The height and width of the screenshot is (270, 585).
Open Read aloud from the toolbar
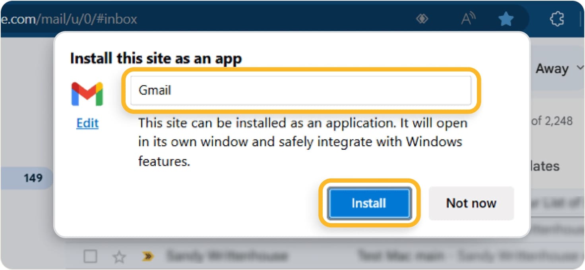[x=468, y=19]
